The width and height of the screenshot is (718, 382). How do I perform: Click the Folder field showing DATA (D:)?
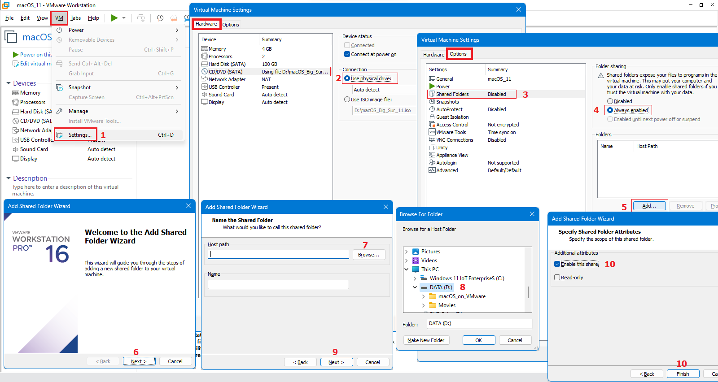click(x=479, y=324)
